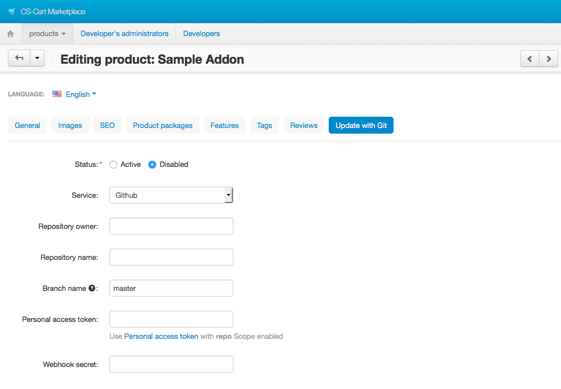561x389 pixels.
Task: Open Developer's administrators menu item
Action: [x=125, y=34]
